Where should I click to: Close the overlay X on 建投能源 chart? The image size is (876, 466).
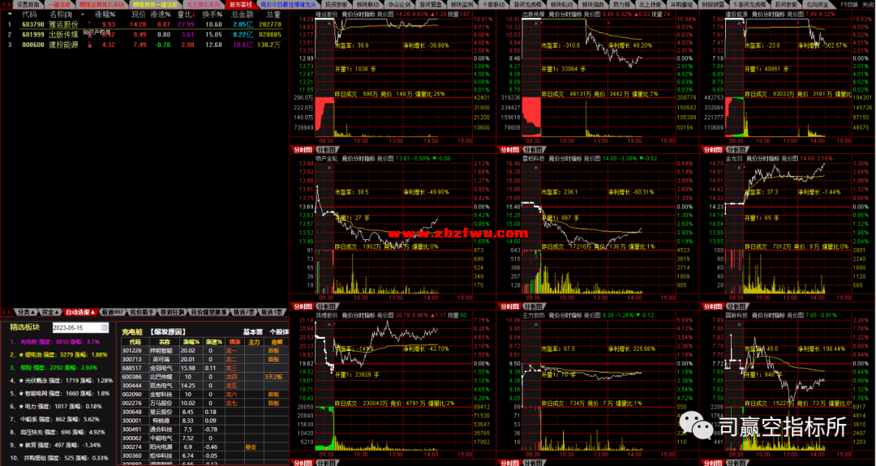coord(741,24)
